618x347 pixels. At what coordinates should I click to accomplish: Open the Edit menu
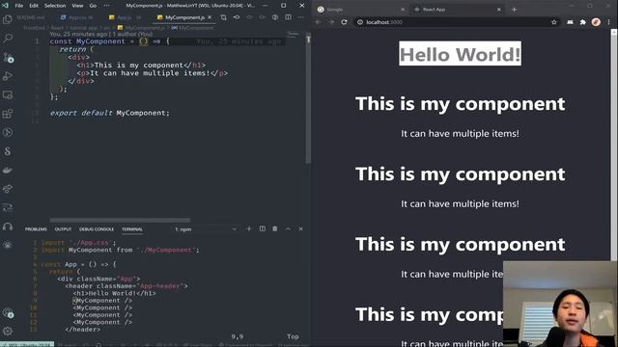(34, 6)
